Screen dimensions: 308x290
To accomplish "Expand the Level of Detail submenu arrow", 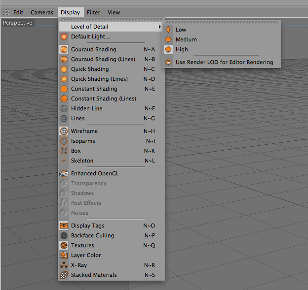I will 160,27.
